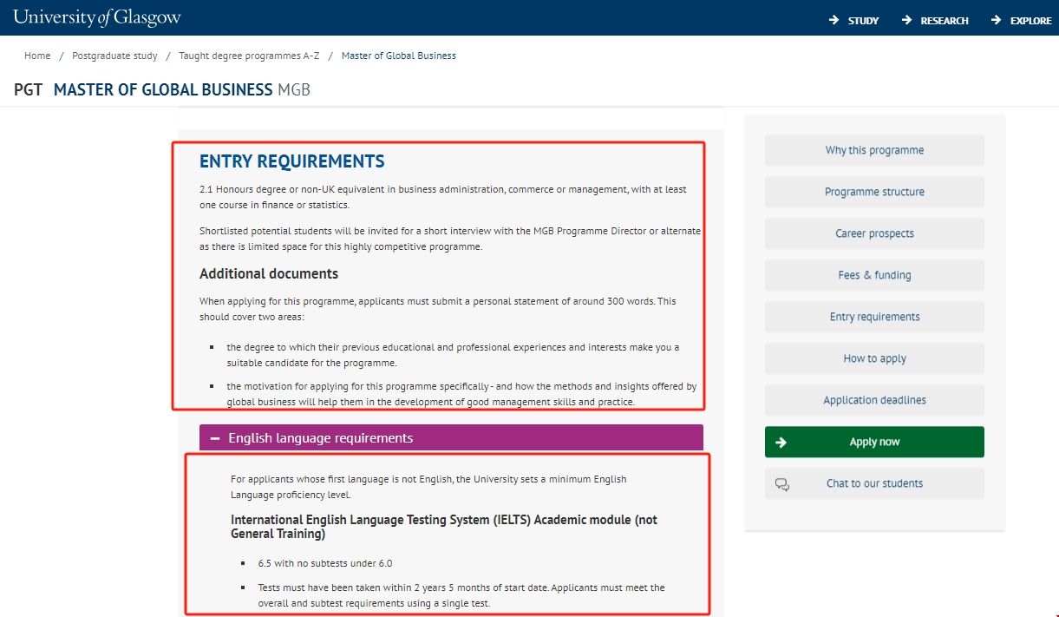Select How to apply button
This screenshot has height=617, width=1059.
pyautogui.click(x=874, y=358)
